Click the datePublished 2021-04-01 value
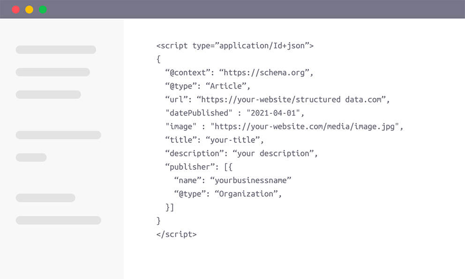465x279 pixels. [273, 113]
